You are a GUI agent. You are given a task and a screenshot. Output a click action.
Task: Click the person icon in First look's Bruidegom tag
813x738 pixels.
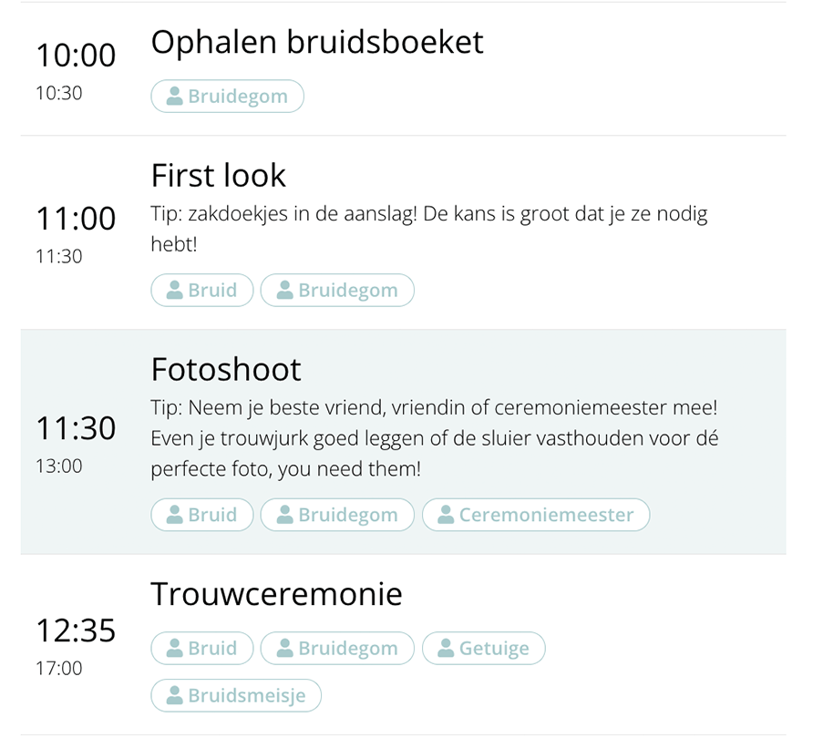point(284,291)
